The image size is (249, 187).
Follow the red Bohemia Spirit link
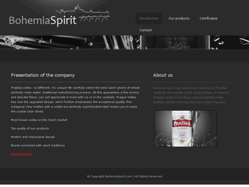pyautogui.click(x=22, y=154)
